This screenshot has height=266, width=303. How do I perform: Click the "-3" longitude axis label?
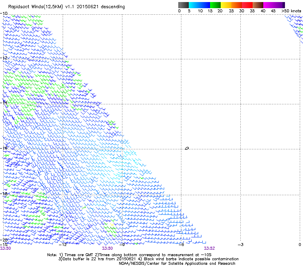pyautogui.click(x=241, y=245)
